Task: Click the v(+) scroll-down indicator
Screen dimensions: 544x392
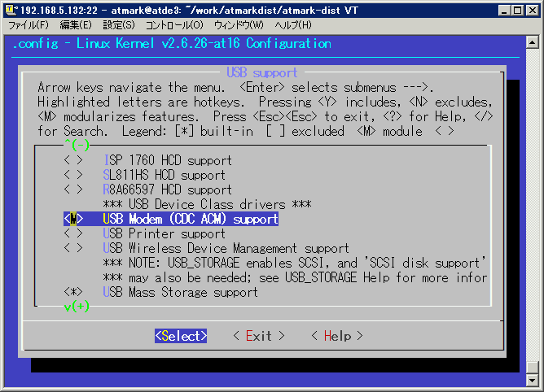Action: pyautogui.click(x=77, y=306)
